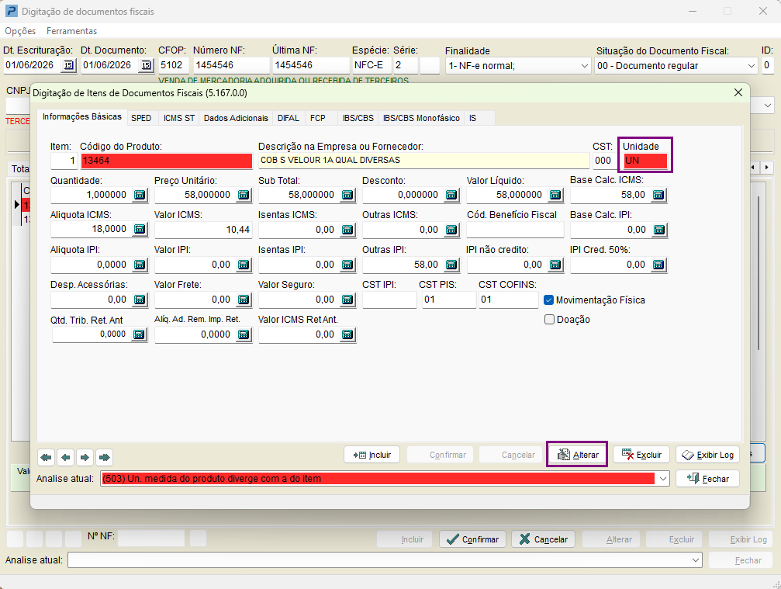Screen dimensions: 781x589
Task: Expand the Finalidade dropdown
Action: (585, 66)
